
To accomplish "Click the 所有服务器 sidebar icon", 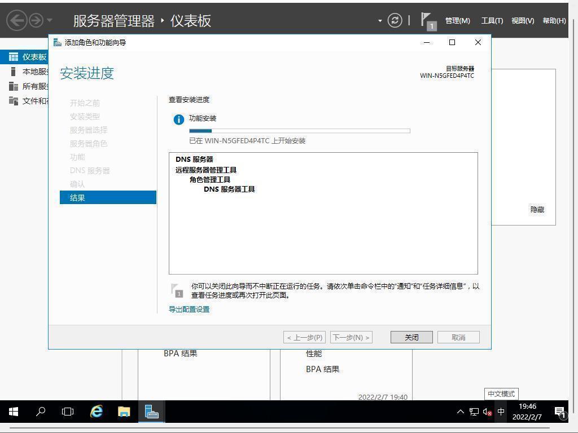I will tap(14, 86).
